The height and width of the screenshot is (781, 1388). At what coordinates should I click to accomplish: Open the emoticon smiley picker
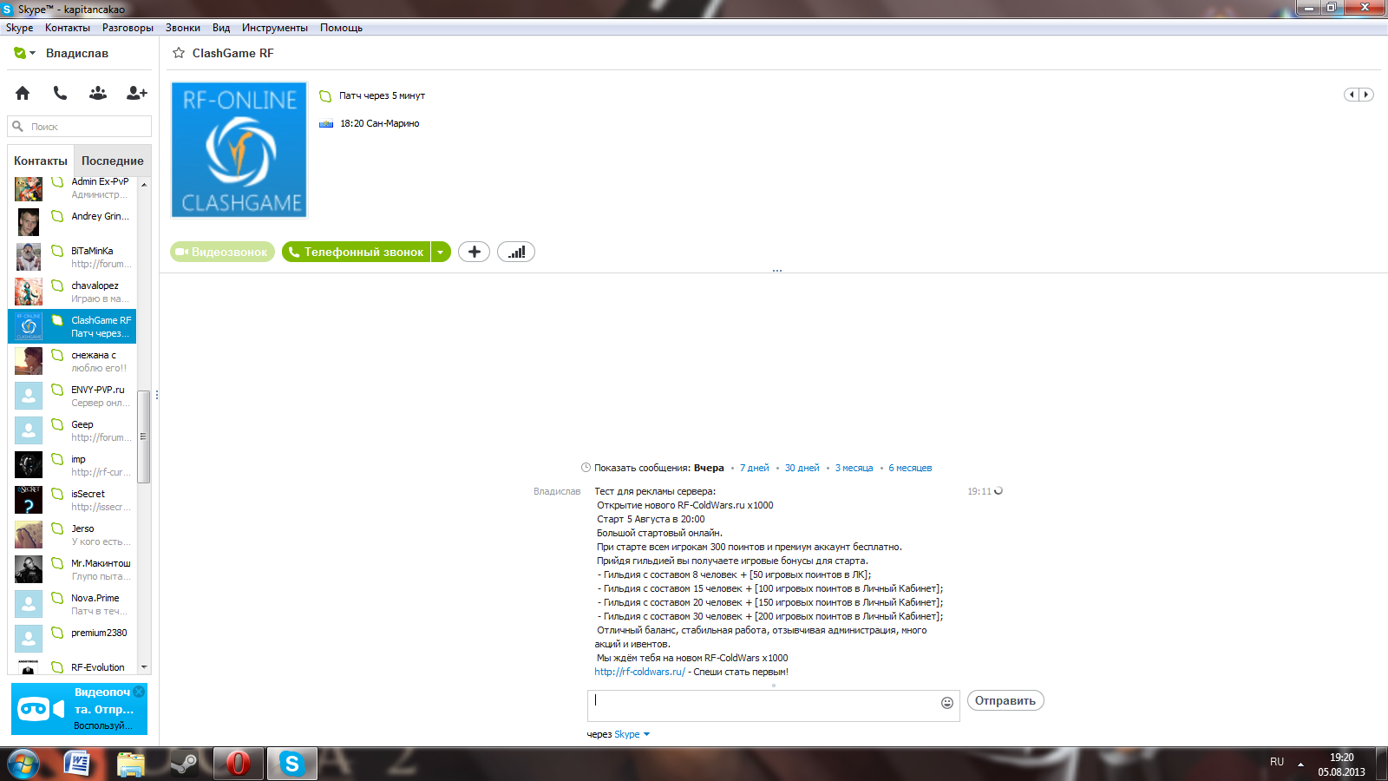click(947, 703)
